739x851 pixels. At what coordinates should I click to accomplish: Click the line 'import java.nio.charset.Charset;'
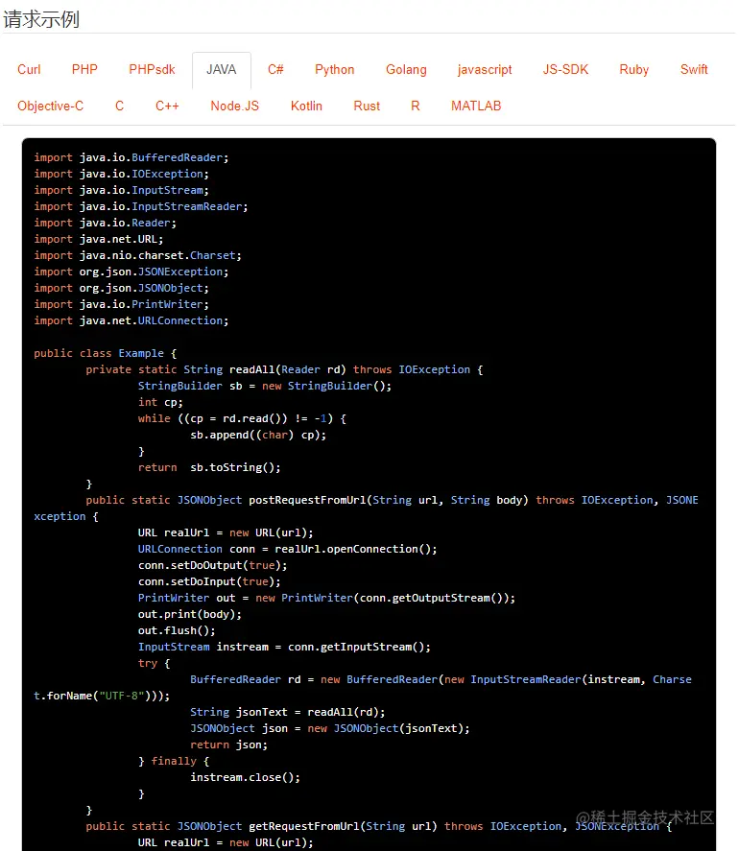coord(138,255)
